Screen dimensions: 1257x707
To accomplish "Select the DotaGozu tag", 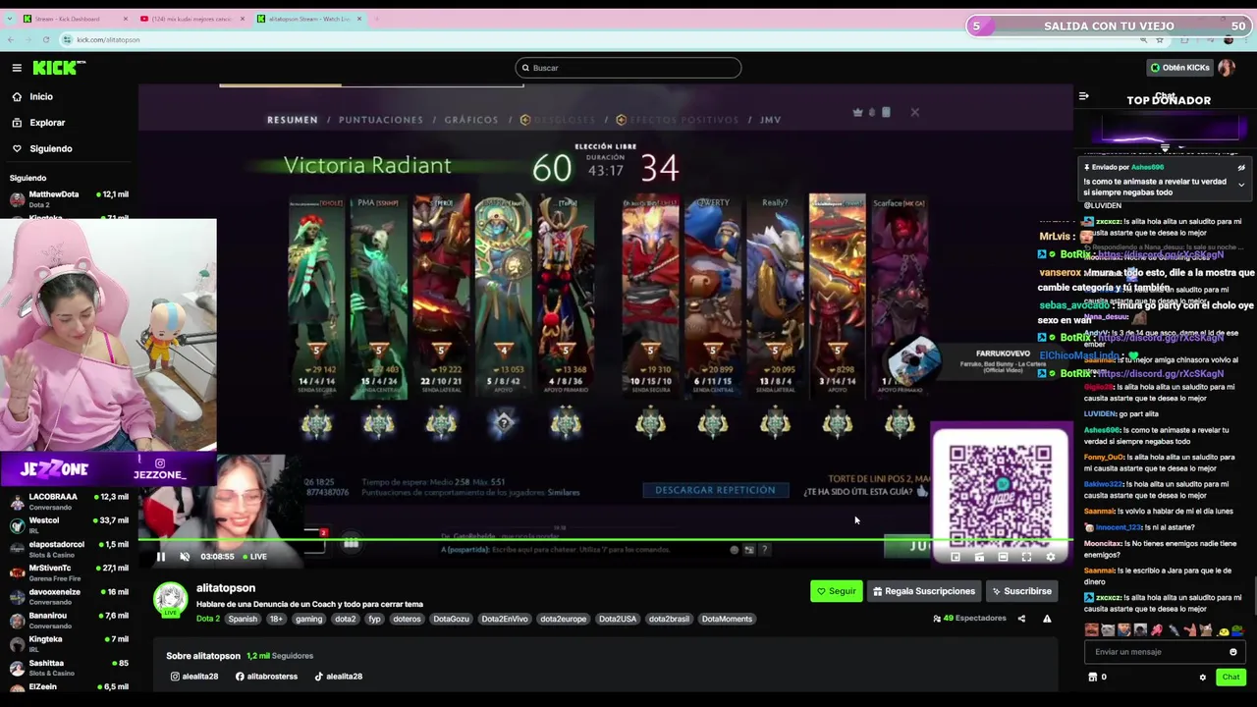I will (x=451, y=619).
